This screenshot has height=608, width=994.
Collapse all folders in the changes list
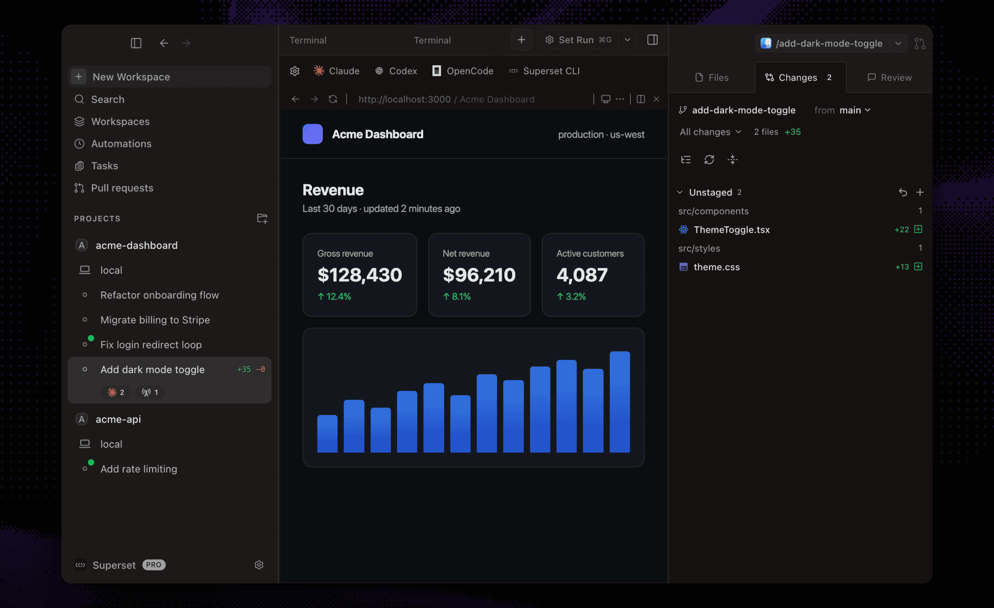tap(732, 159)
